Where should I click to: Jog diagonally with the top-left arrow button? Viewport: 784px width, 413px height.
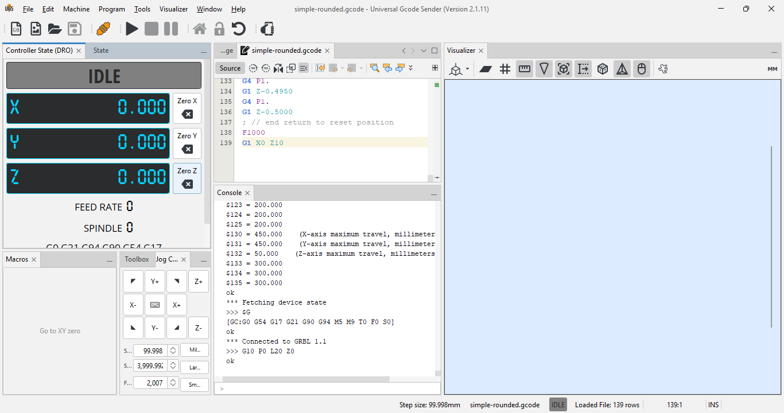(133, 282)
